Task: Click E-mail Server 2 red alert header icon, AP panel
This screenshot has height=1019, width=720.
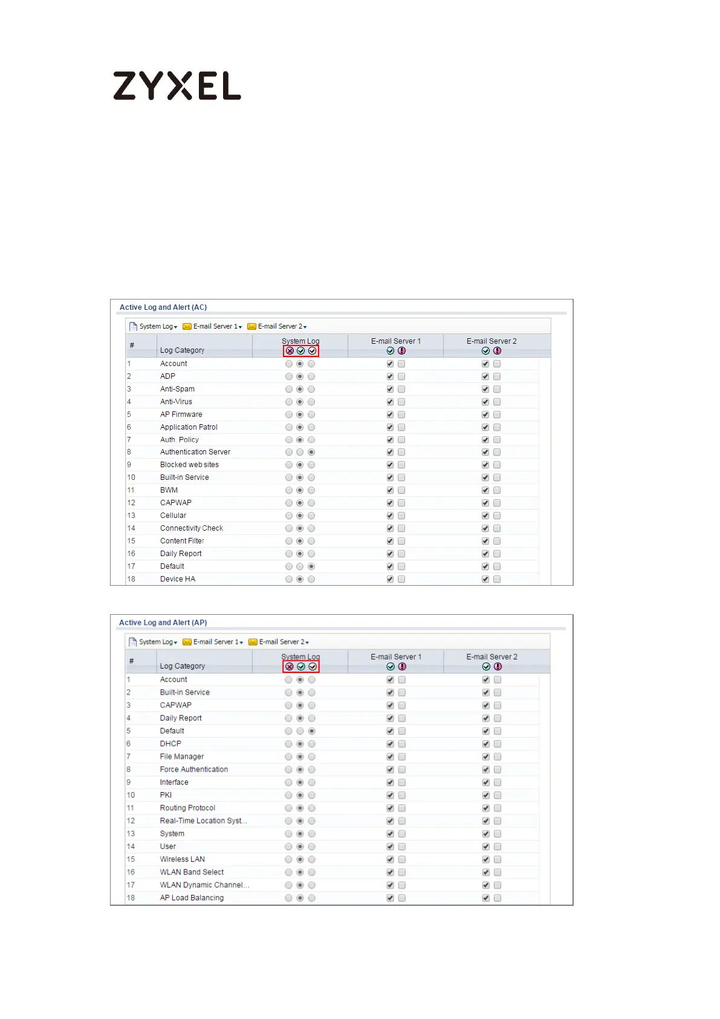Action: pos(498,667)
